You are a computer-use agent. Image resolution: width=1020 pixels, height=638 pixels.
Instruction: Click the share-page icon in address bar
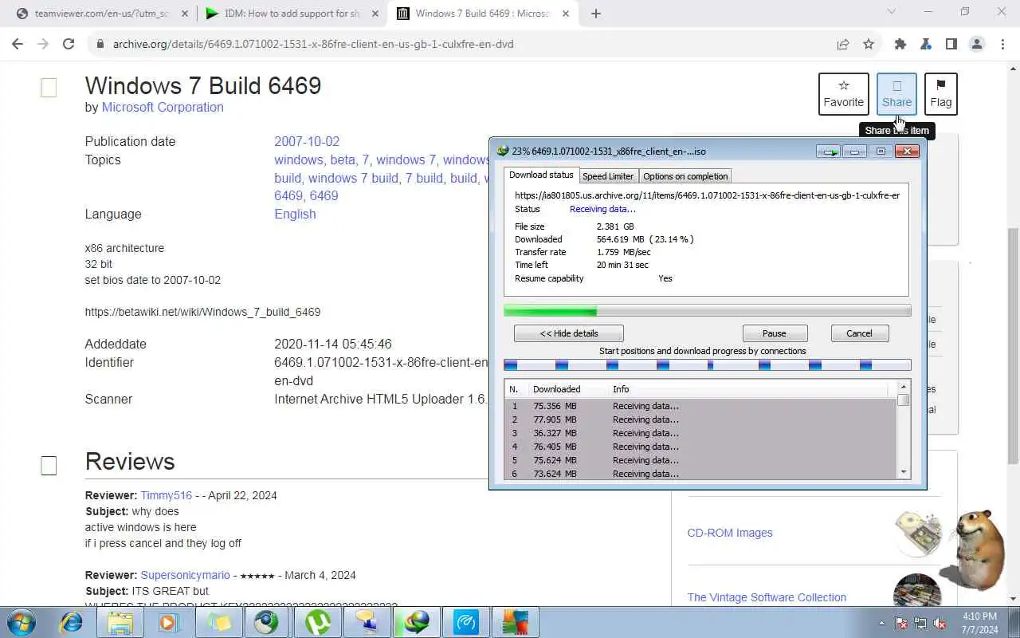pyautogui.click(x=843, y=44)
